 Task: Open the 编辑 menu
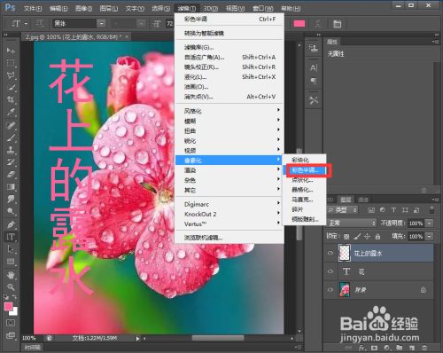click(x=58, y=8)
